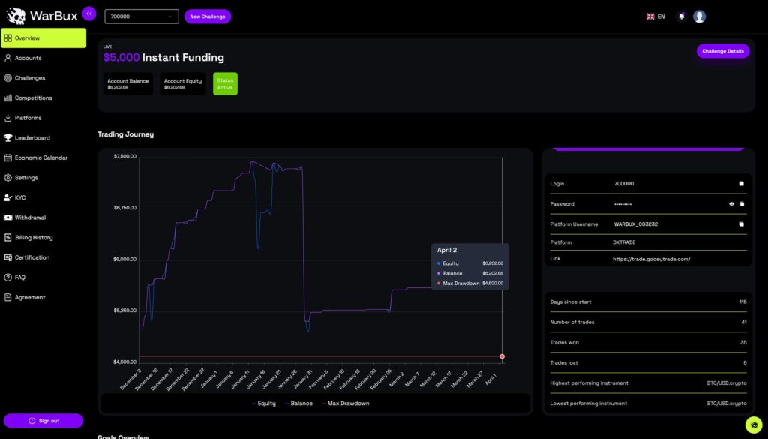Switch to the Overview tab
Viewport: 768px width, 439px height.
27,38
